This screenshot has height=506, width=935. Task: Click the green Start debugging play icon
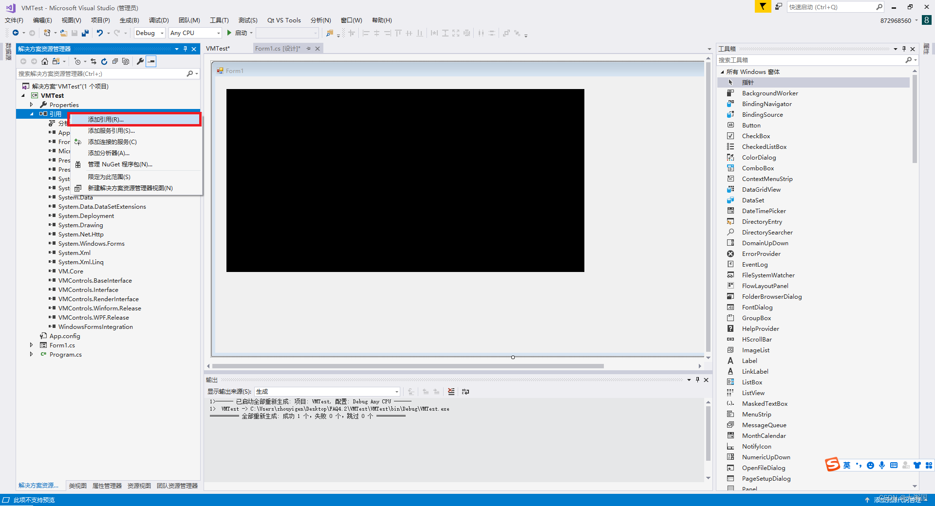click(x=229, y=33)
